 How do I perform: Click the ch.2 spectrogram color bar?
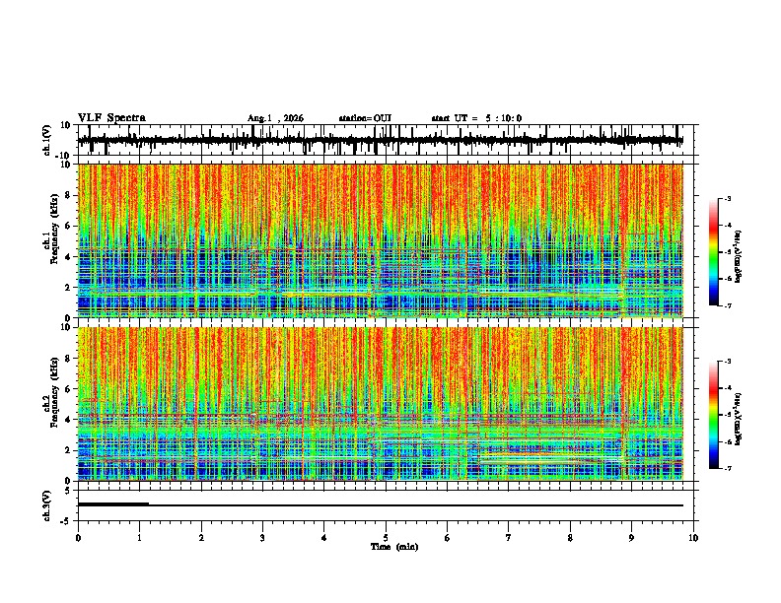pyautogui.click(x=713, y=415)
